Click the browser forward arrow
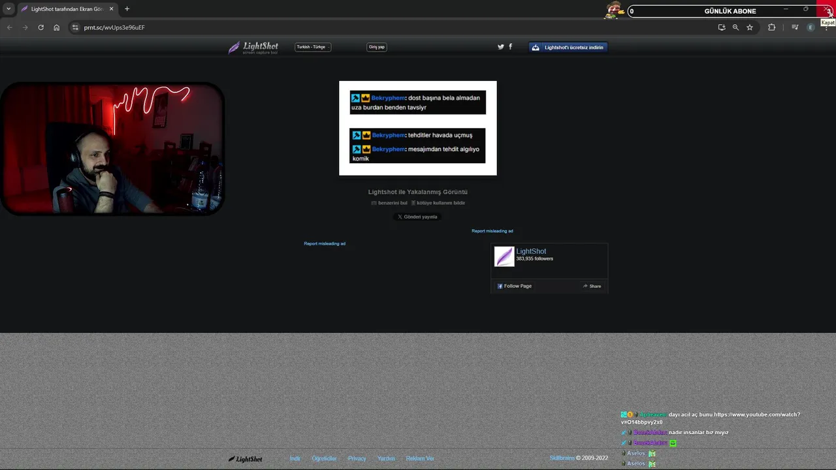 (25, 27)
